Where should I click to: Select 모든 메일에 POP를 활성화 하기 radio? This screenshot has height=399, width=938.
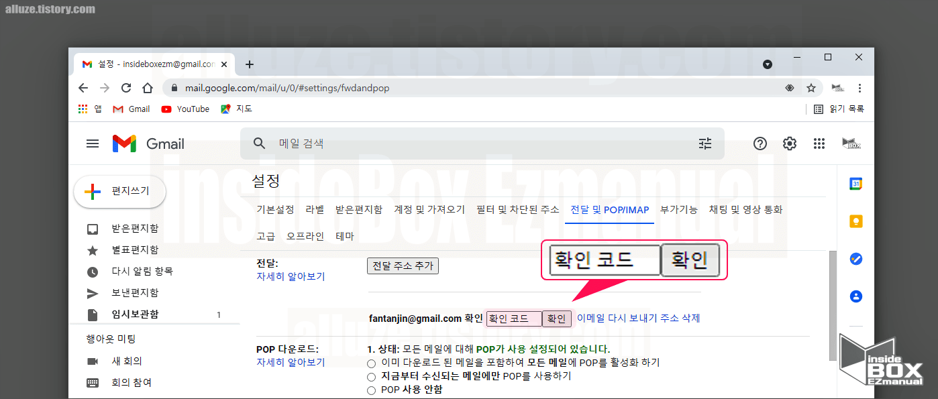click(372, 363)
